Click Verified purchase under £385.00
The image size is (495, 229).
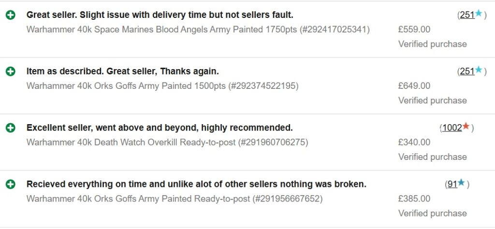[433, 214]
